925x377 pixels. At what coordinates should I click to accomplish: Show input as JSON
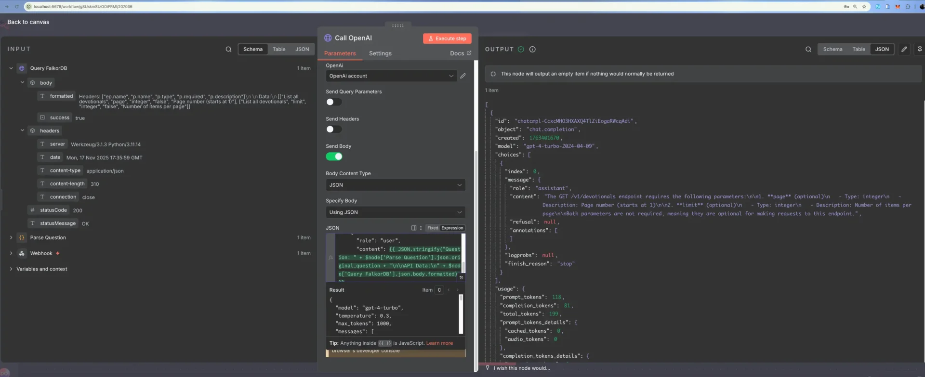point(302,49)
